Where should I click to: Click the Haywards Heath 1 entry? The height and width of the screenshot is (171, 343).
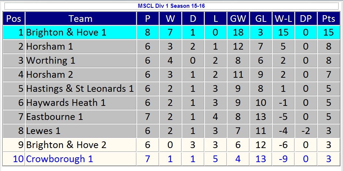(x=66, y=103)
